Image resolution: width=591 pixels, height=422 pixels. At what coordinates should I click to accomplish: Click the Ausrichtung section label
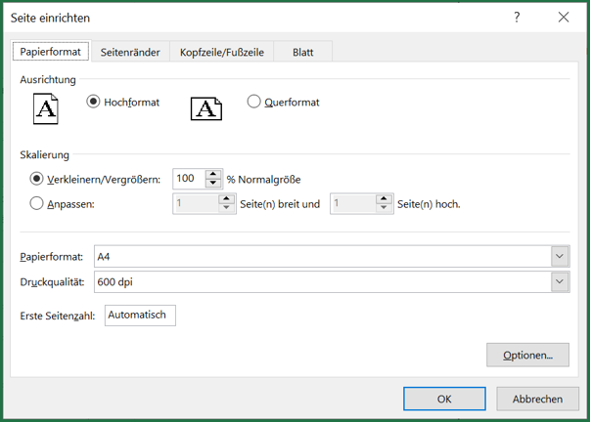[x=48, y=80]
